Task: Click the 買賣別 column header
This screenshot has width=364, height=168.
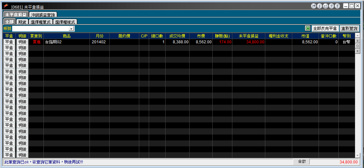Action: (x=36, y=36)
